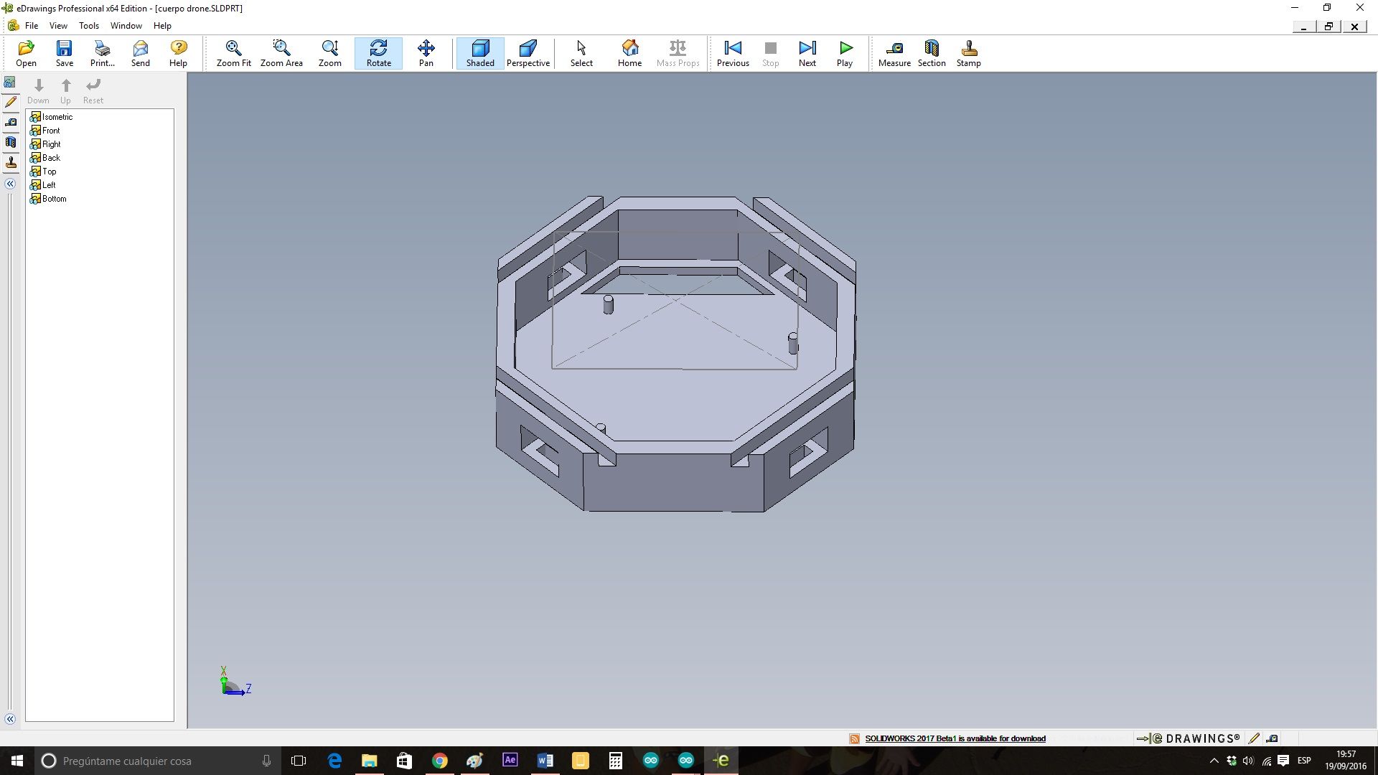Click SOLIDWORKS 2017 Beta1 download link

coord(955,738)
